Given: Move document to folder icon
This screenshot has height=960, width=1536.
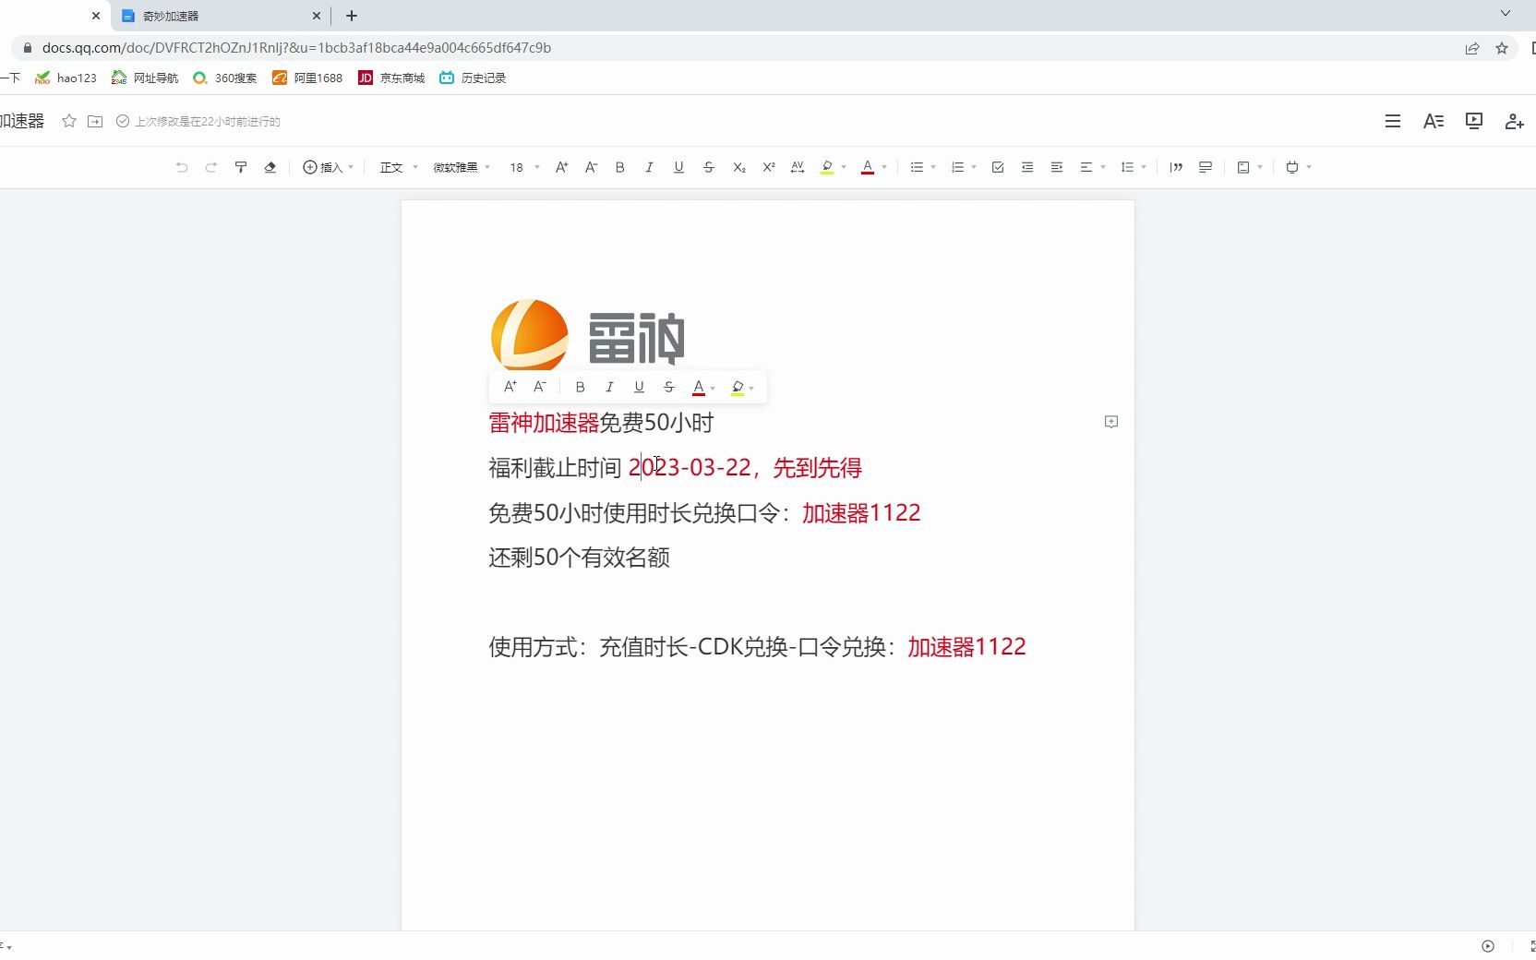Looking at the screenshot, I should pyautogui.click(x=95, y=121).
